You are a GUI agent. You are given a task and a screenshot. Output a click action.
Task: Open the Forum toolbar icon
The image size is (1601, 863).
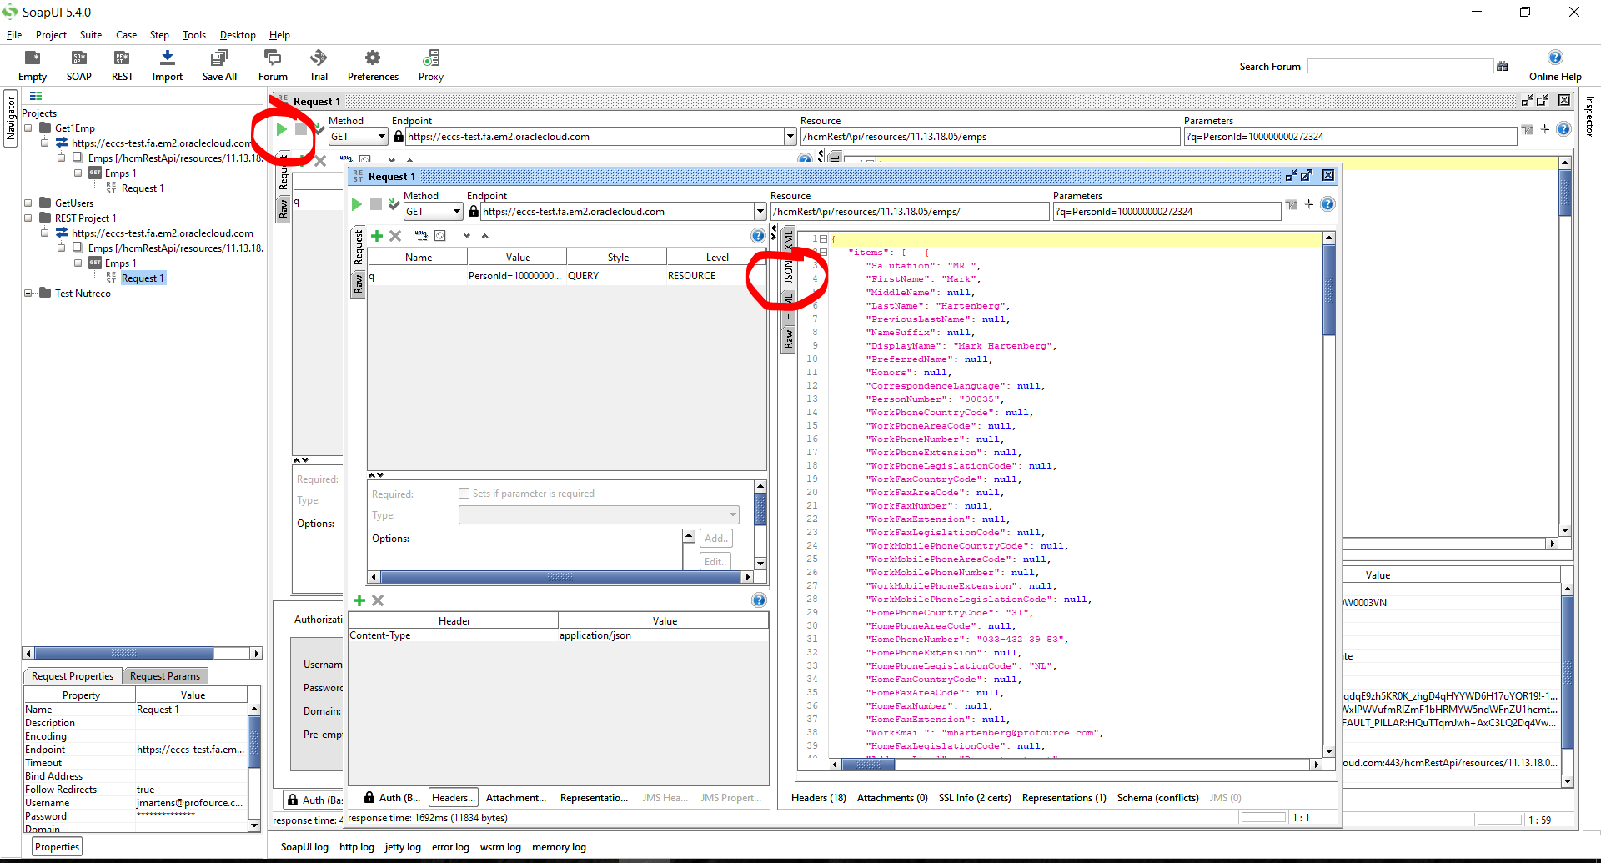273,66
